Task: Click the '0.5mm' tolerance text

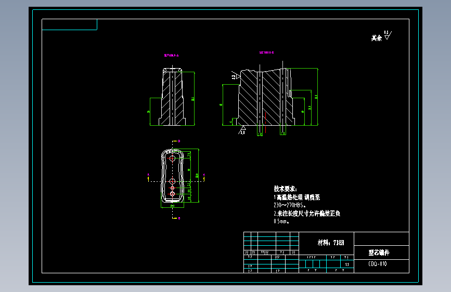Action: (281, 221)
